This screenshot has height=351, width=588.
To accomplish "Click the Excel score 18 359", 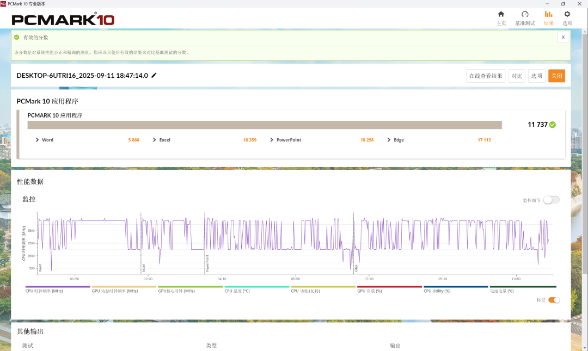I will click(250, 140).
